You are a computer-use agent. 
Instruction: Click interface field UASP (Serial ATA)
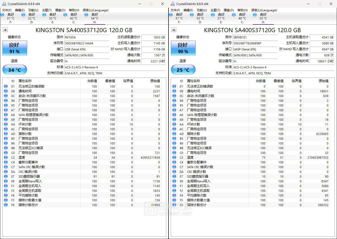255,49
